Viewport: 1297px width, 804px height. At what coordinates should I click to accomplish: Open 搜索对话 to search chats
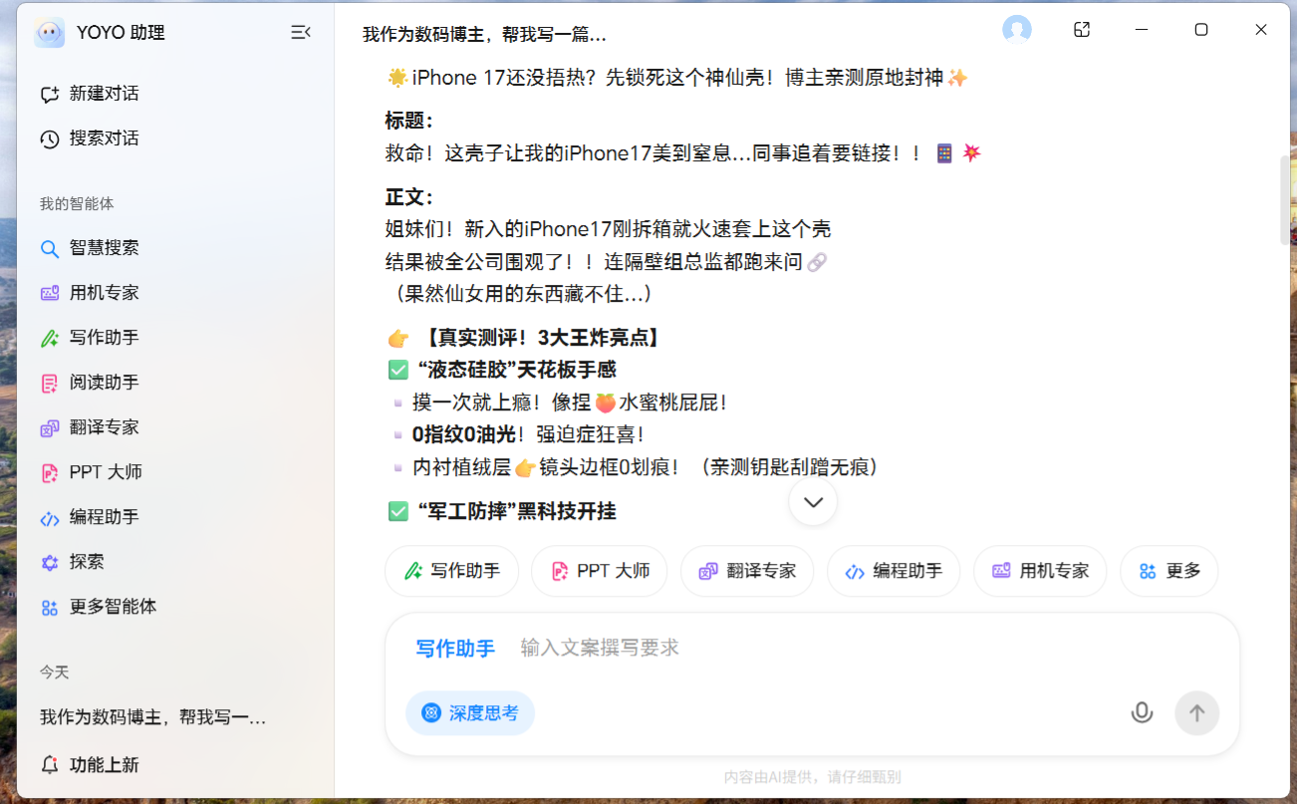pyautogui.click(x=100, y=137)
